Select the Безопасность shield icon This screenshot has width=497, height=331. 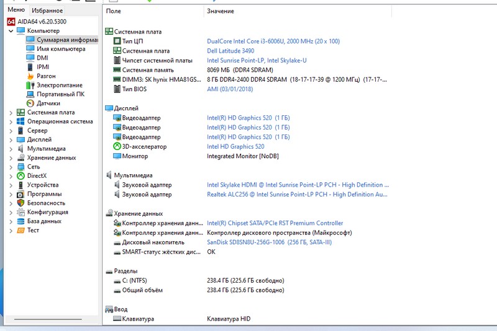click(x=21, y=203)
